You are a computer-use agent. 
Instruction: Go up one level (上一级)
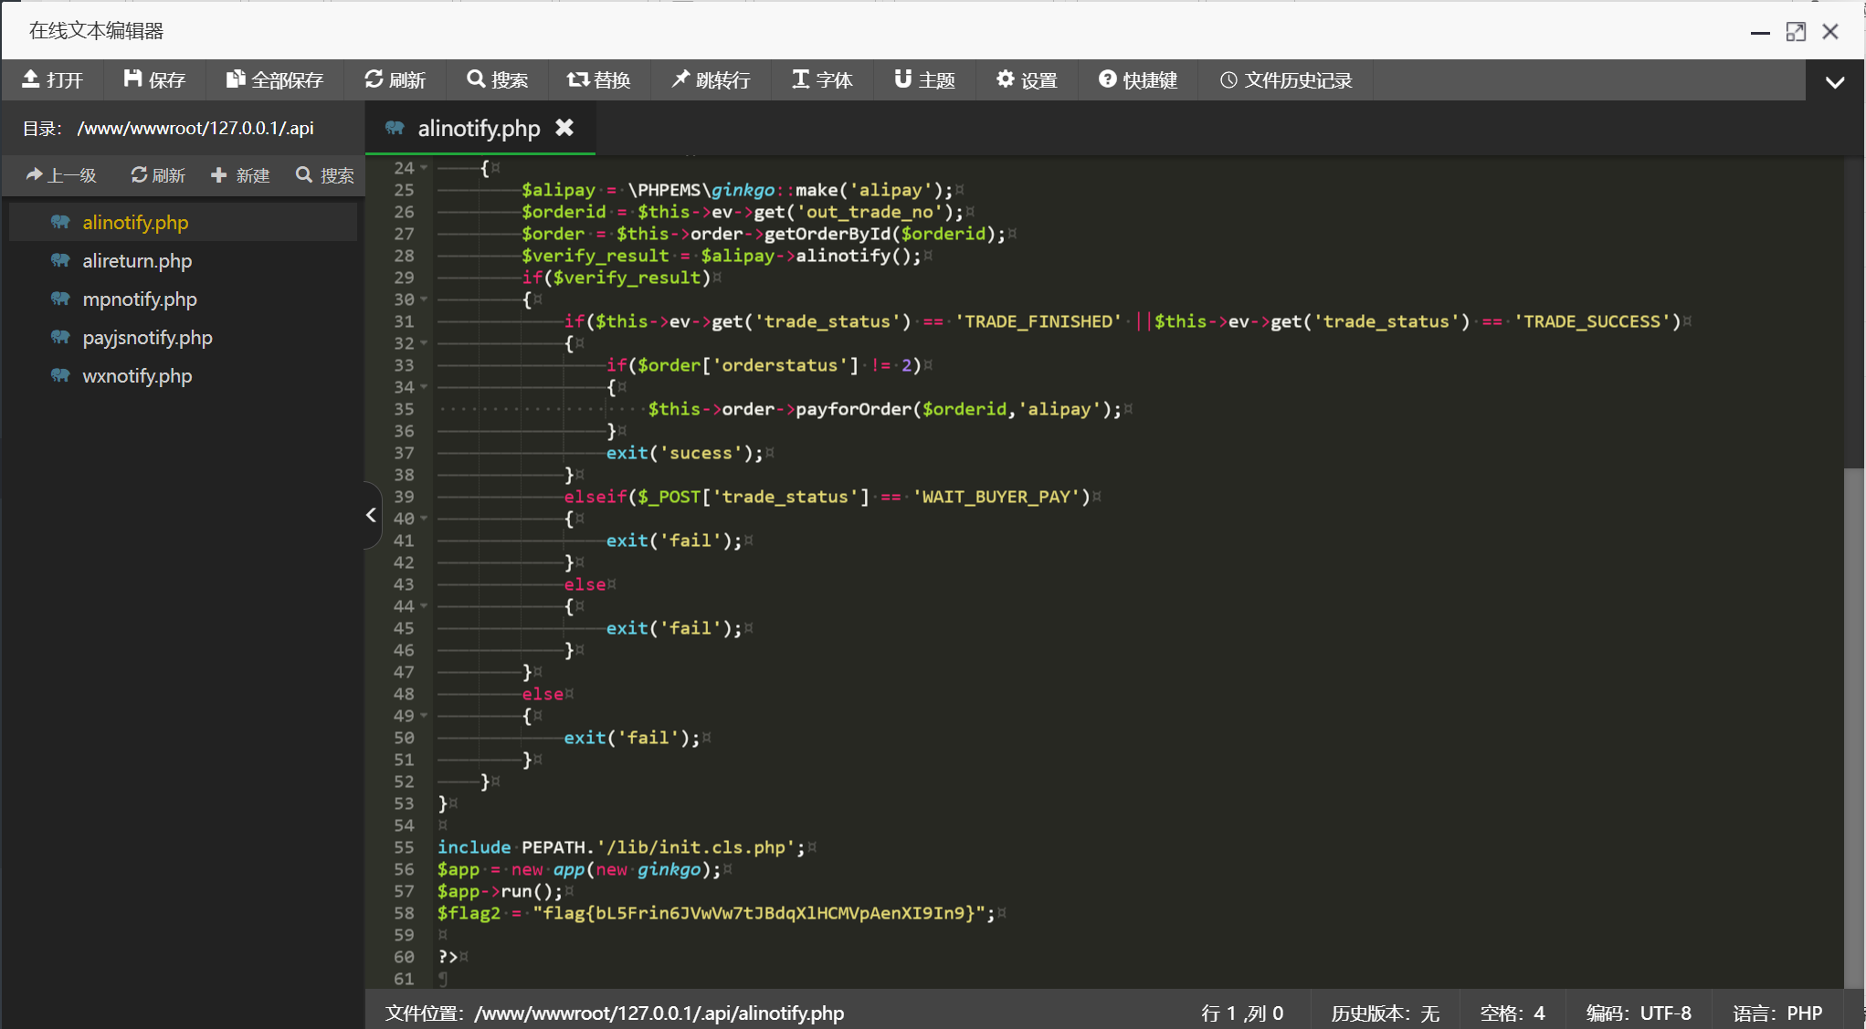(x=61, y=175)
